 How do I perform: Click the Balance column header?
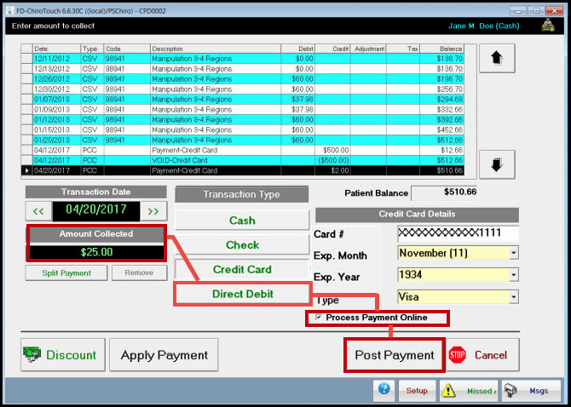click(x=442, y=49)
